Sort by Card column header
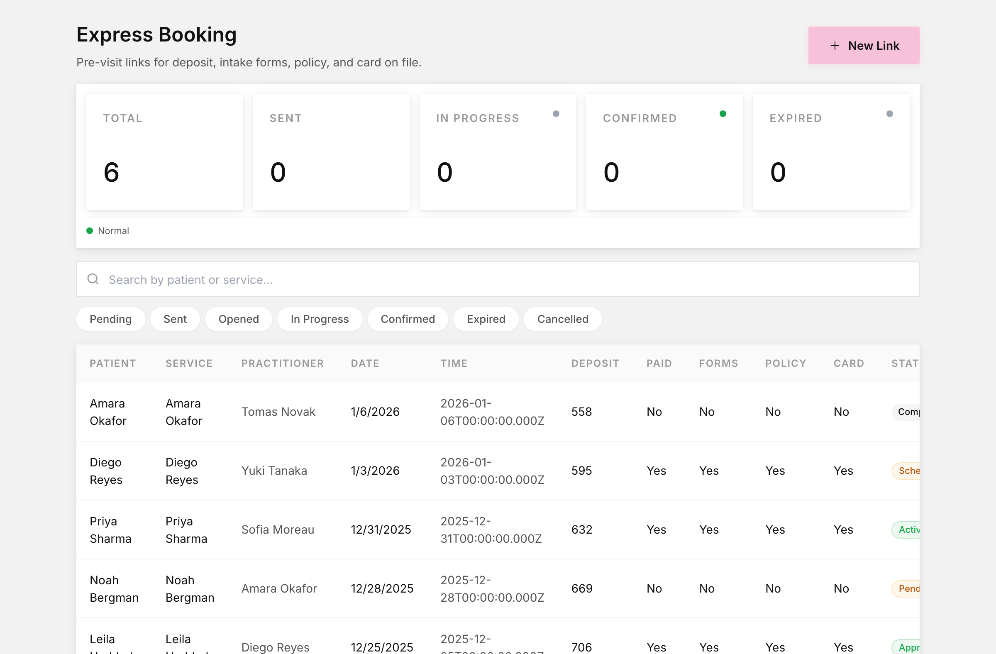 [849, 363]
